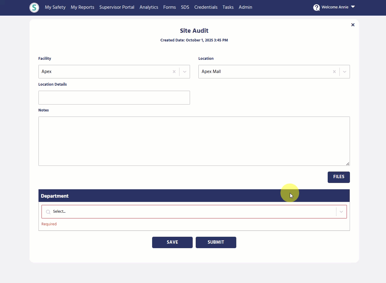
Task: Open the Department select dropdown
Action: pos(341,212)
